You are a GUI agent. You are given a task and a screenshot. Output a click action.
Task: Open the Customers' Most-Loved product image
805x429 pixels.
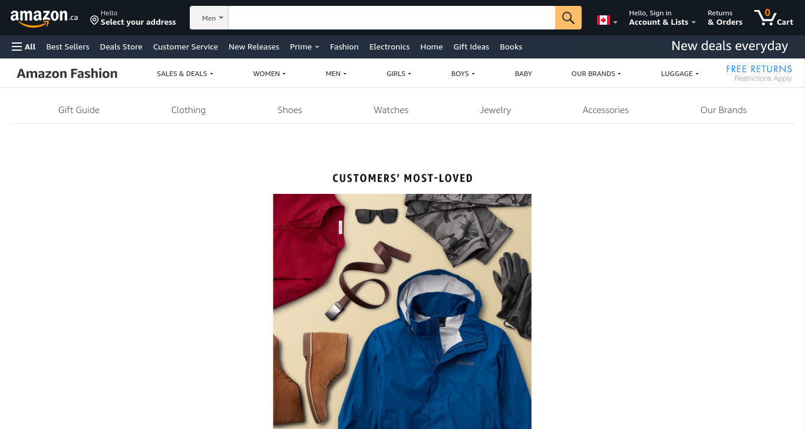click(402, 311)
